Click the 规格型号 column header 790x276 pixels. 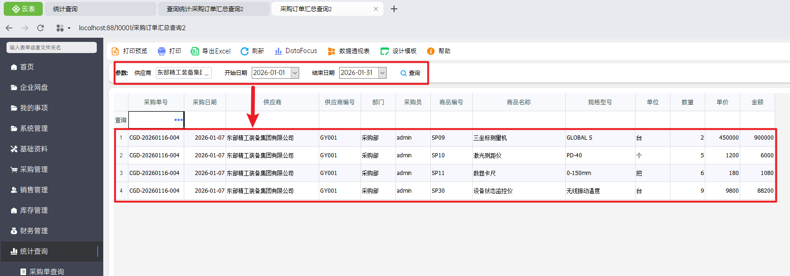click(x=600, y=102)
